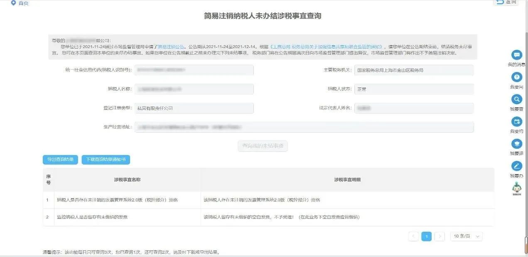Screen dimensions: 528x257
Task: Click 导出查询结果 button
Action: pyautogui.click(x=60, y=160)
